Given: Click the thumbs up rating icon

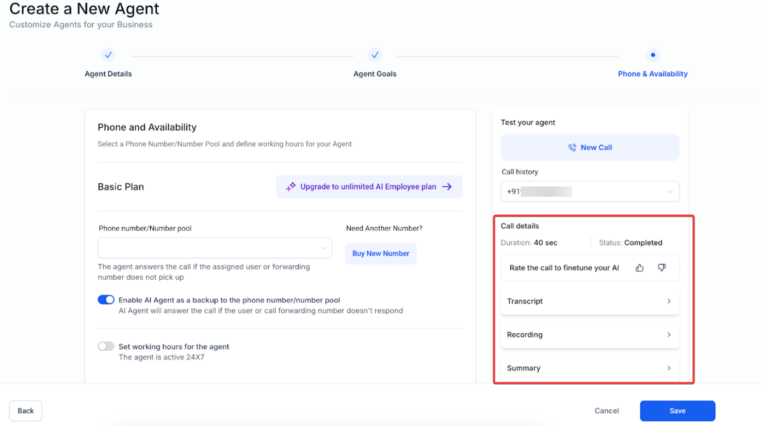Looking at the screenshot, I should coord(639,268).
